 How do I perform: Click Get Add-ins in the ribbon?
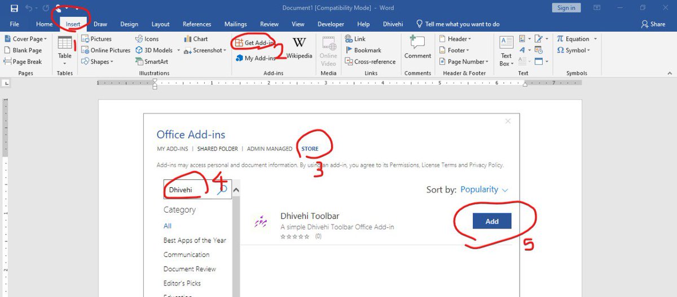click(256, 43)
